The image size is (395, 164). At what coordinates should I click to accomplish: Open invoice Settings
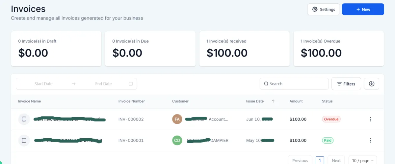pyautogui.click(x=324, y=10)
